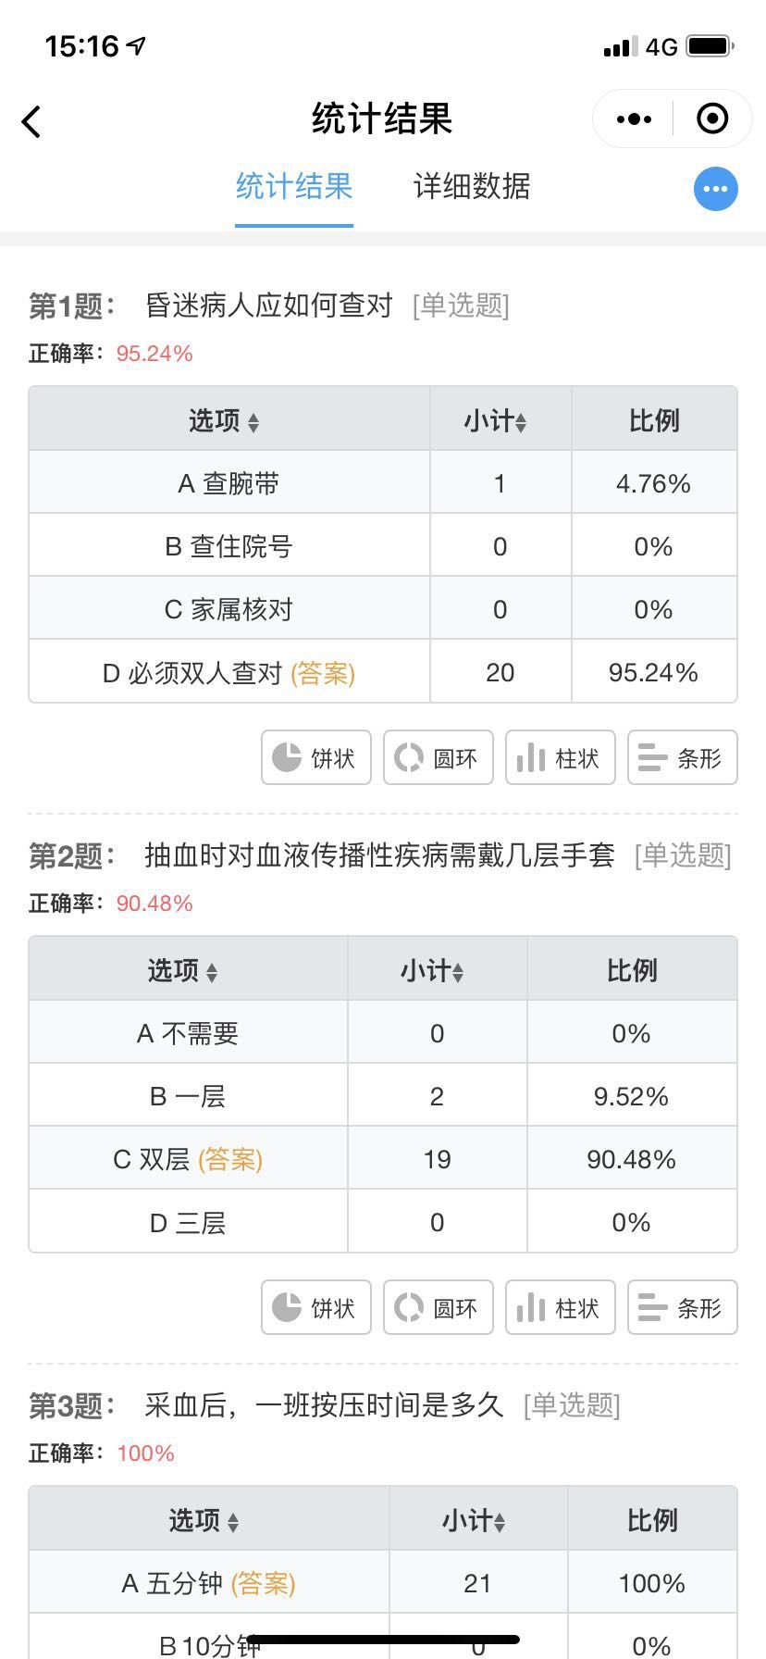Show question 1 results as 条形 chart
Screen dimensions: 766x1659
coord(683,757)
